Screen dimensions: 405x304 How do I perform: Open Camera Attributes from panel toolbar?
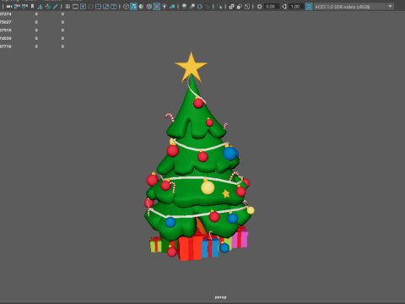click(x=24, y=7)
